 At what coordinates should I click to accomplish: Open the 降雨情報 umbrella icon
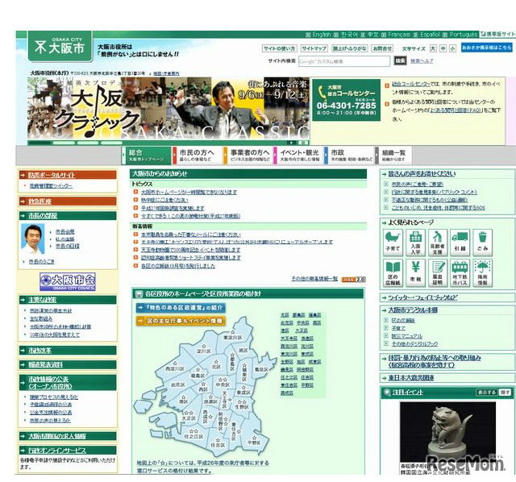(x=482, y=272)
